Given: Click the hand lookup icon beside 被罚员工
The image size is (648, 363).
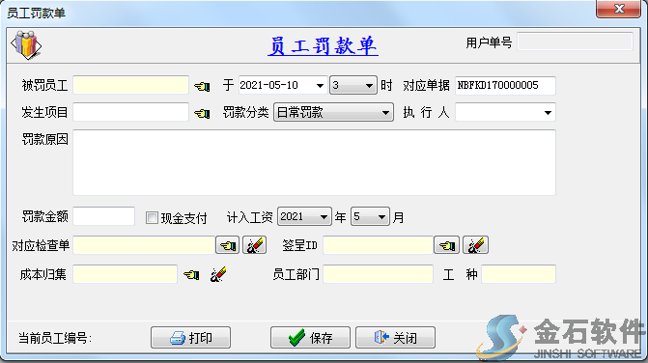Looking at the screenshot, I should (202, 86).
